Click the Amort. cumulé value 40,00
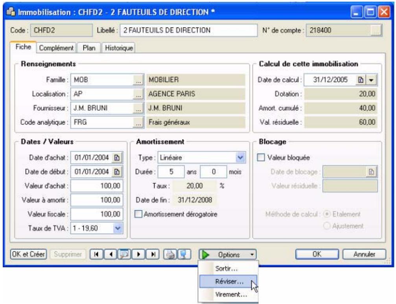396x304 pixels. 341,108
